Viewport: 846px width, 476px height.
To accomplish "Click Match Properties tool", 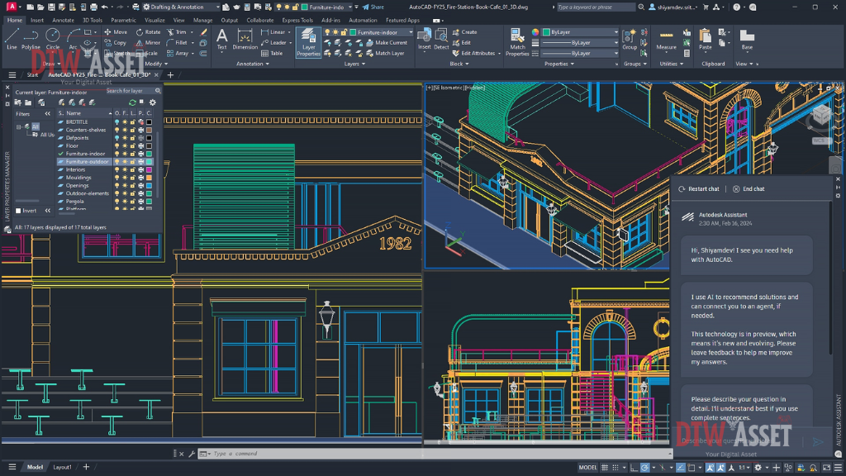I will tap(517, 42).
